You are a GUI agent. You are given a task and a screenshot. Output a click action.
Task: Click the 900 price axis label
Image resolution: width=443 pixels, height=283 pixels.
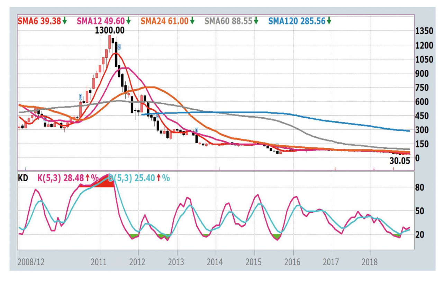(x=422, y=73)
